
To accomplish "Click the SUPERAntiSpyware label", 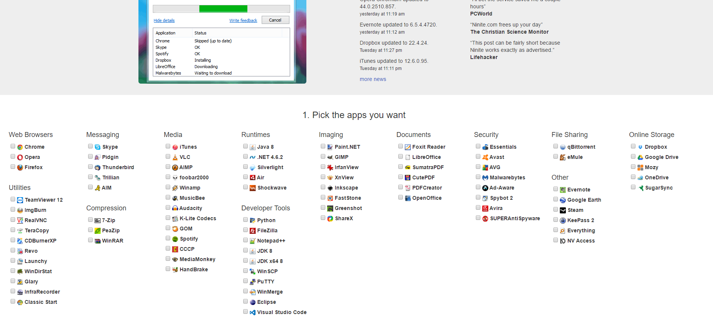I will (515, 219).
